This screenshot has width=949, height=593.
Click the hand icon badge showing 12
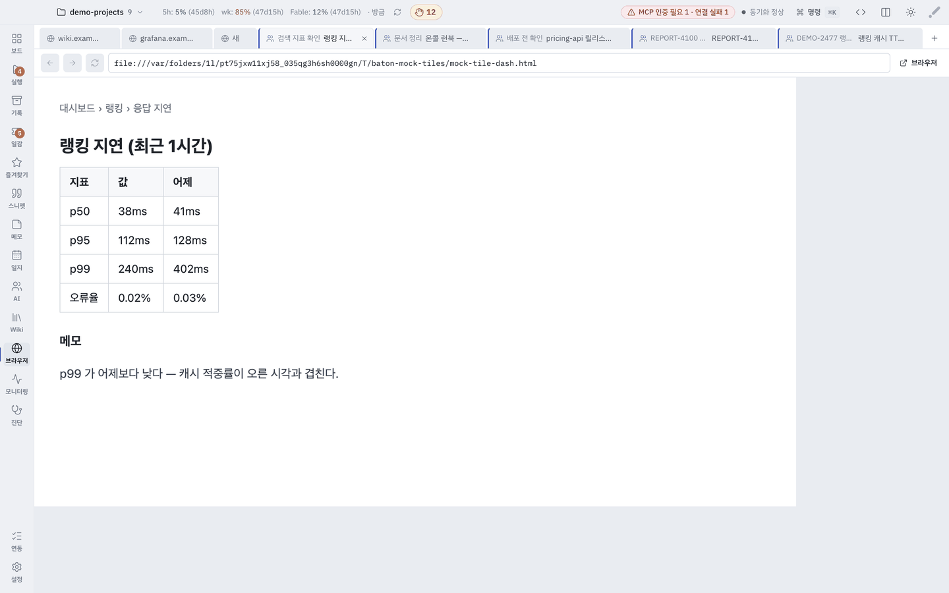click(426, 12)
